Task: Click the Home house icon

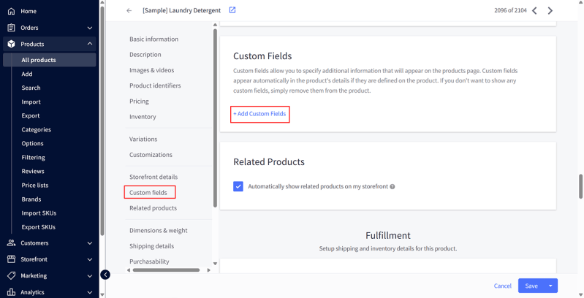Action: pos(11,11)
